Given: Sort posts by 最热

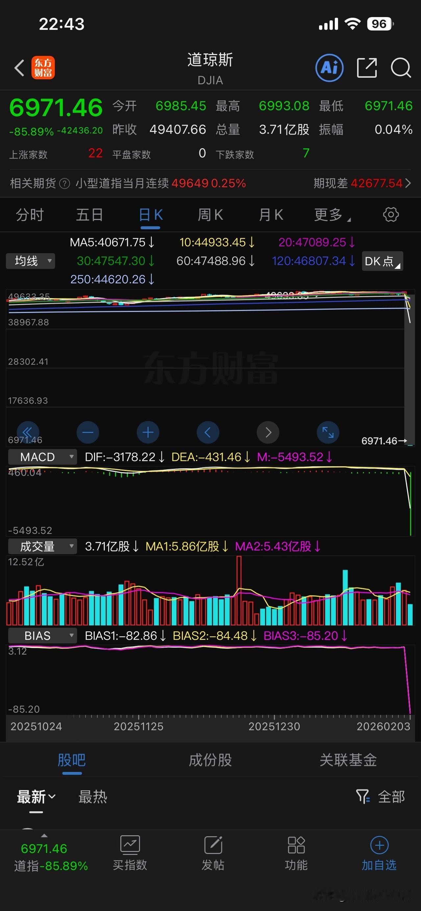Looking at the screenshot, I should point(93,797).
